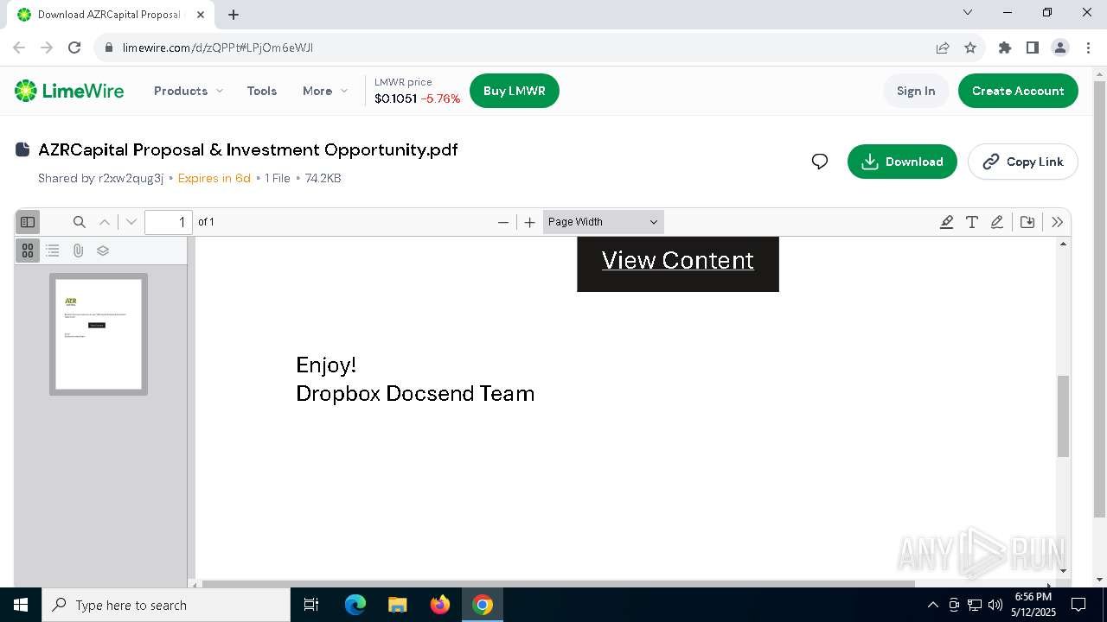1107x622 pixels.
Task: Click the green Download button
Action: point(902,162)
